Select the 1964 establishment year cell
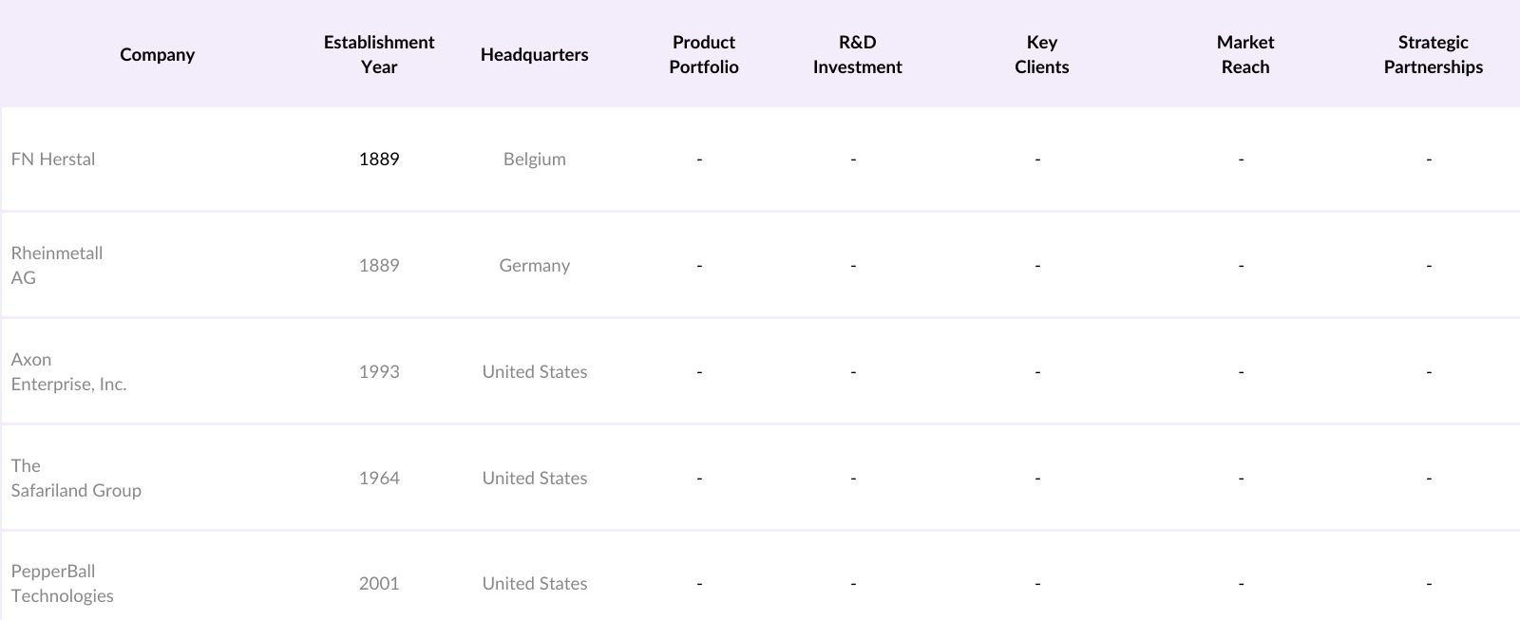 379,478
